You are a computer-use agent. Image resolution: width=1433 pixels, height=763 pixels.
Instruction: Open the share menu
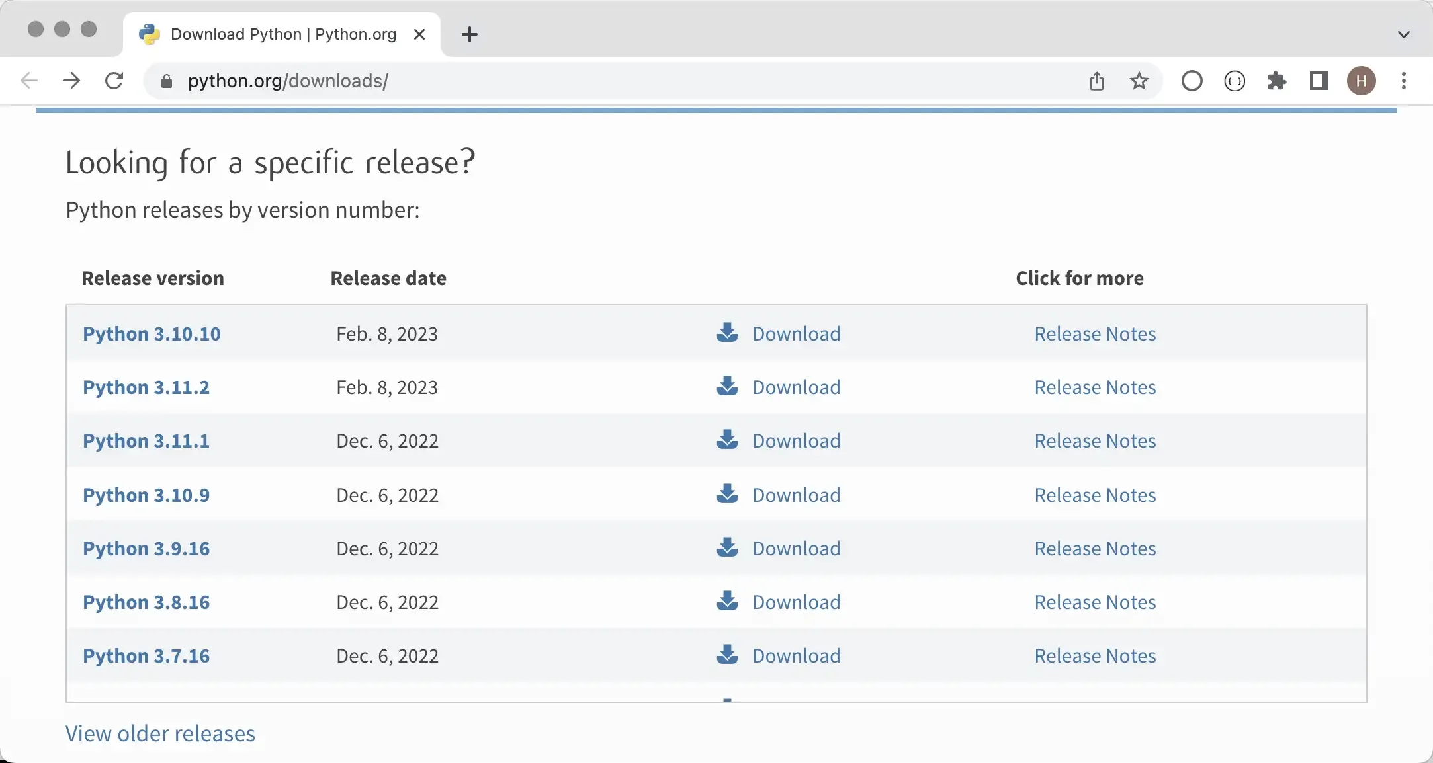1096,81
